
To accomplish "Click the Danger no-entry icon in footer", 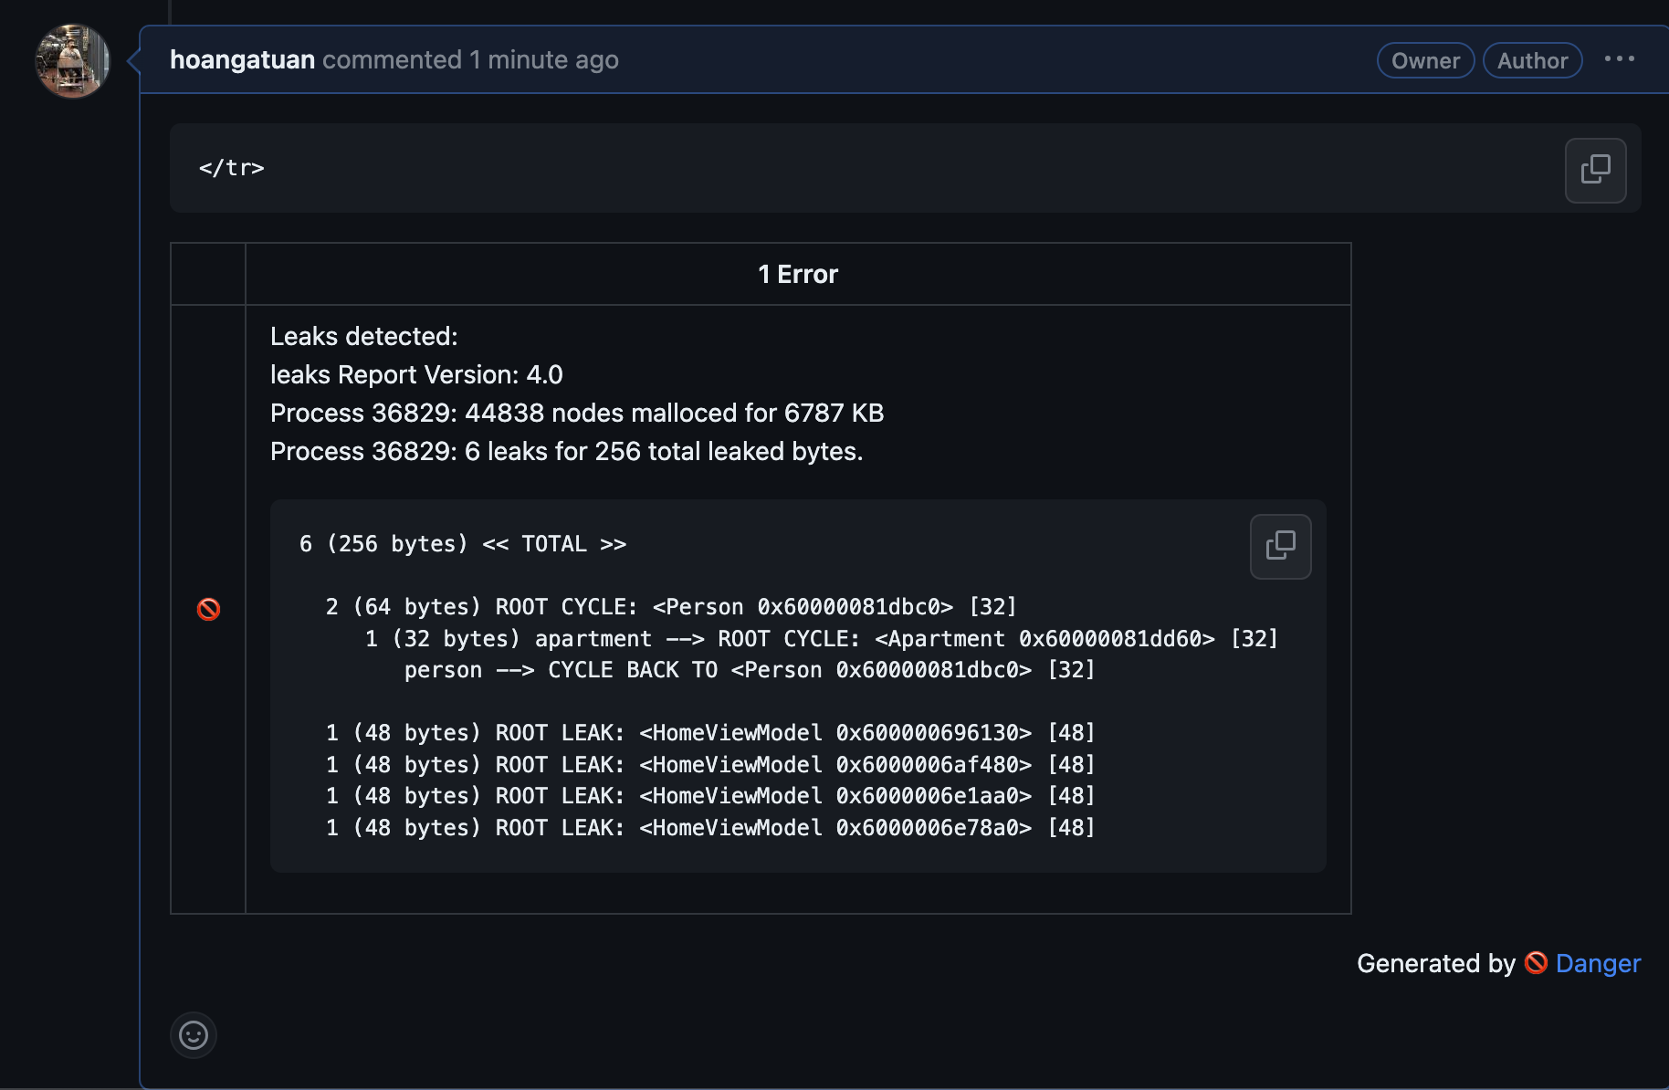I will 1536,963.
